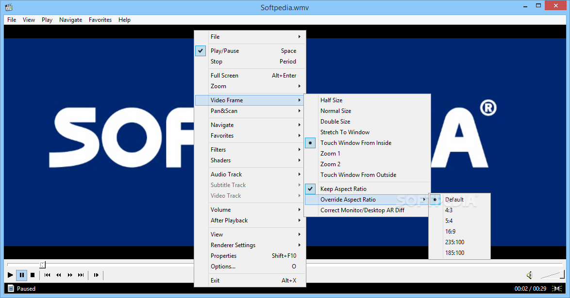Expand the After Playback submenu
Screen dimensions: 570x298
(251, 220)
